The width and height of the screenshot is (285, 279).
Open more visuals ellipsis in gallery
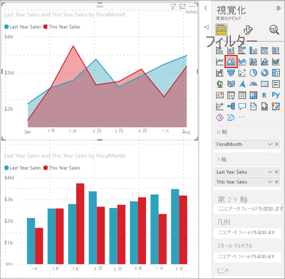pos(242,117)
